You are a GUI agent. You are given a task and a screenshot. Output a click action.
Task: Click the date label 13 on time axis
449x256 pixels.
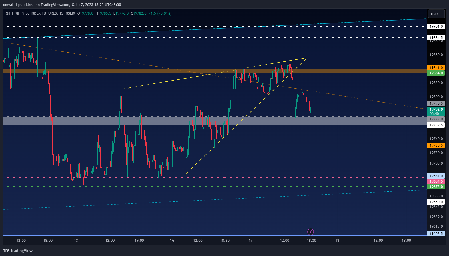pyautogui.click(x=76, y=241)
